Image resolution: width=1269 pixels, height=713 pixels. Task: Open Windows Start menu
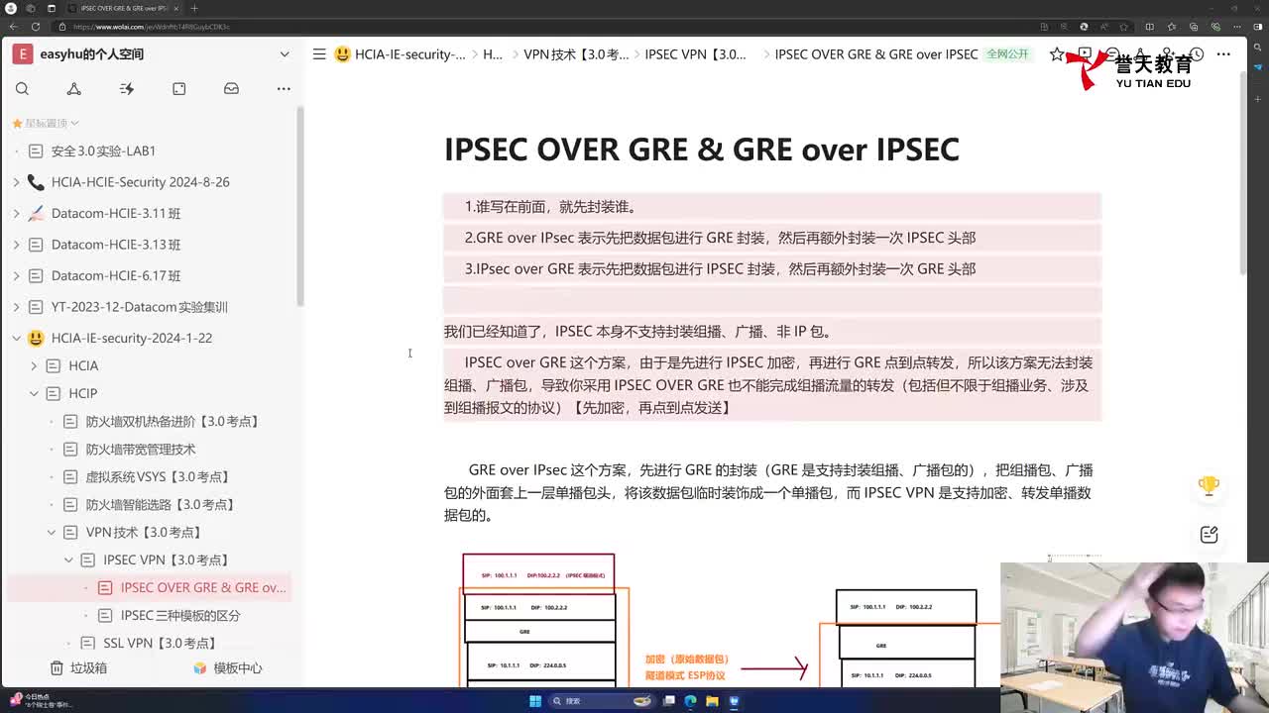coord(535,701)
